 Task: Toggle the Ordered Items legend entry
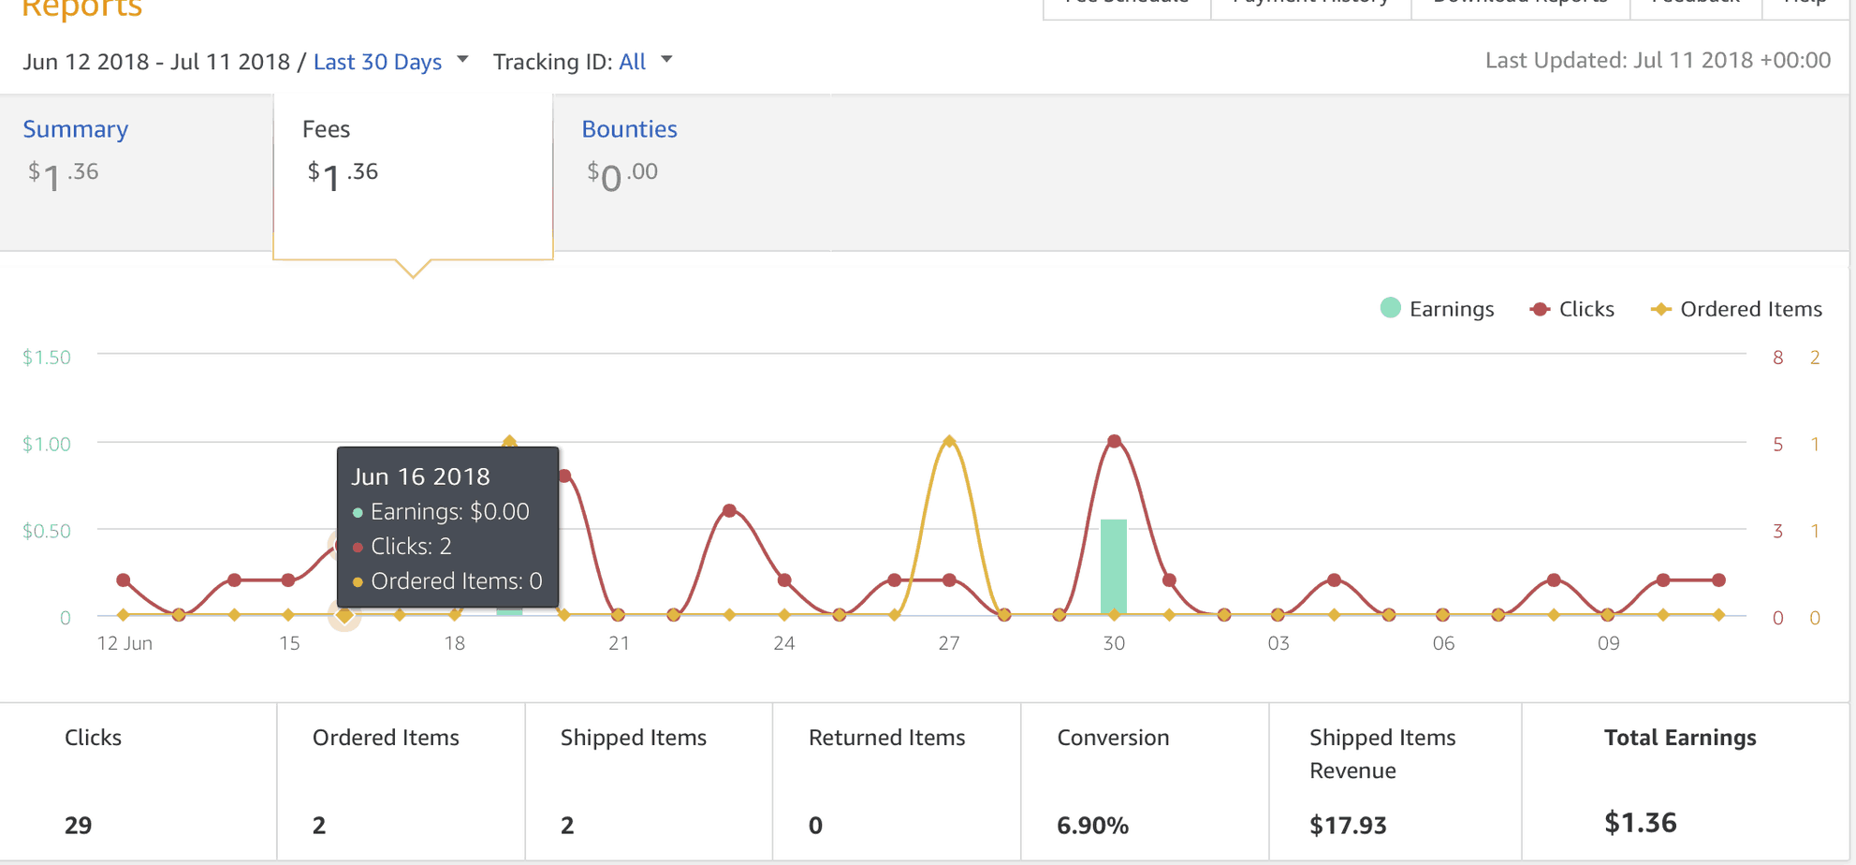[1736, 309]
